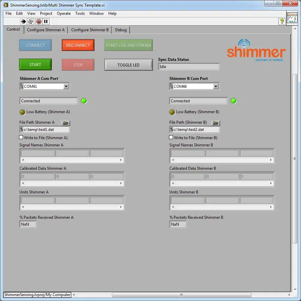This screenshot has height=301, width=301.
Task: Click the Run Continuously toolbar icon
Action: tap(31, 21)
